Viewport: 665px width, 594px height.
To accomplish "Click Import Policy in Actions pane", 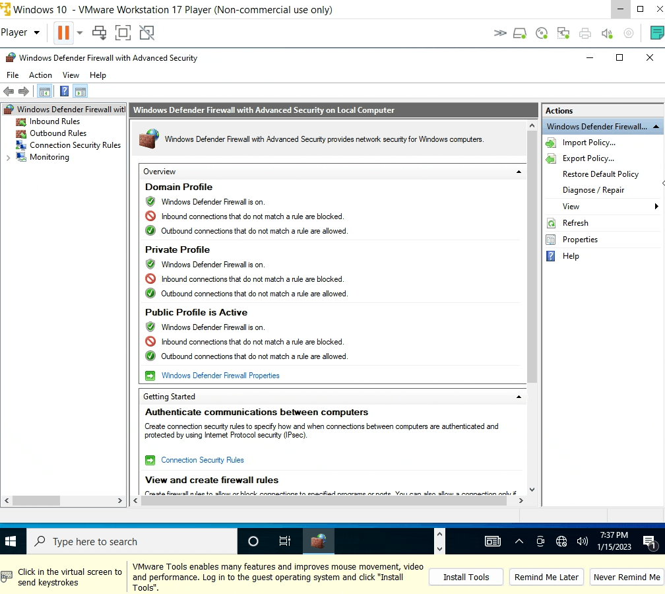I will click(588, 143).
